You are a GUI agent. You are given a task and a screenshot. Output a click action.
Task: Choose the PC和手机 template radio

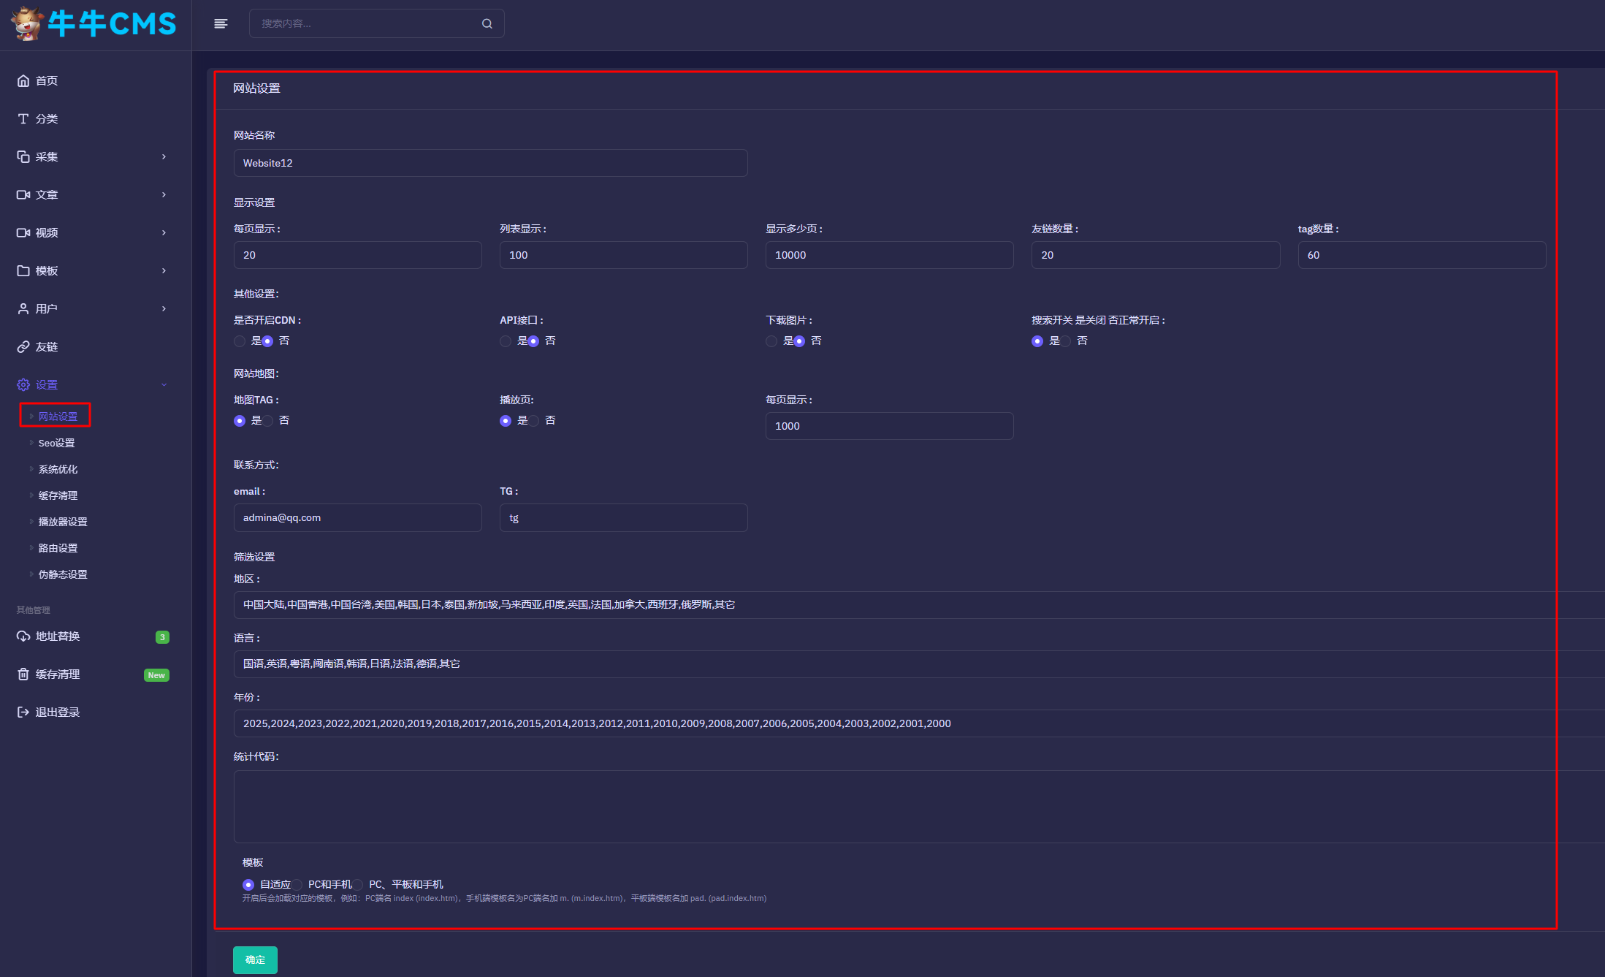[297, 885]
